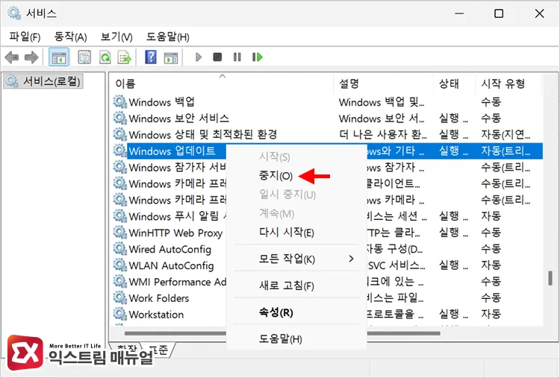Expand 모든 작업(K) submenu

click(296, 259)
